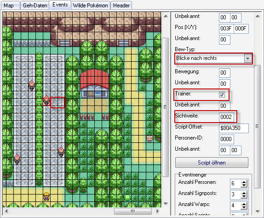Edit the Anzahl Warps value 4
Screen dimensions: 264x218
[235, 206]
